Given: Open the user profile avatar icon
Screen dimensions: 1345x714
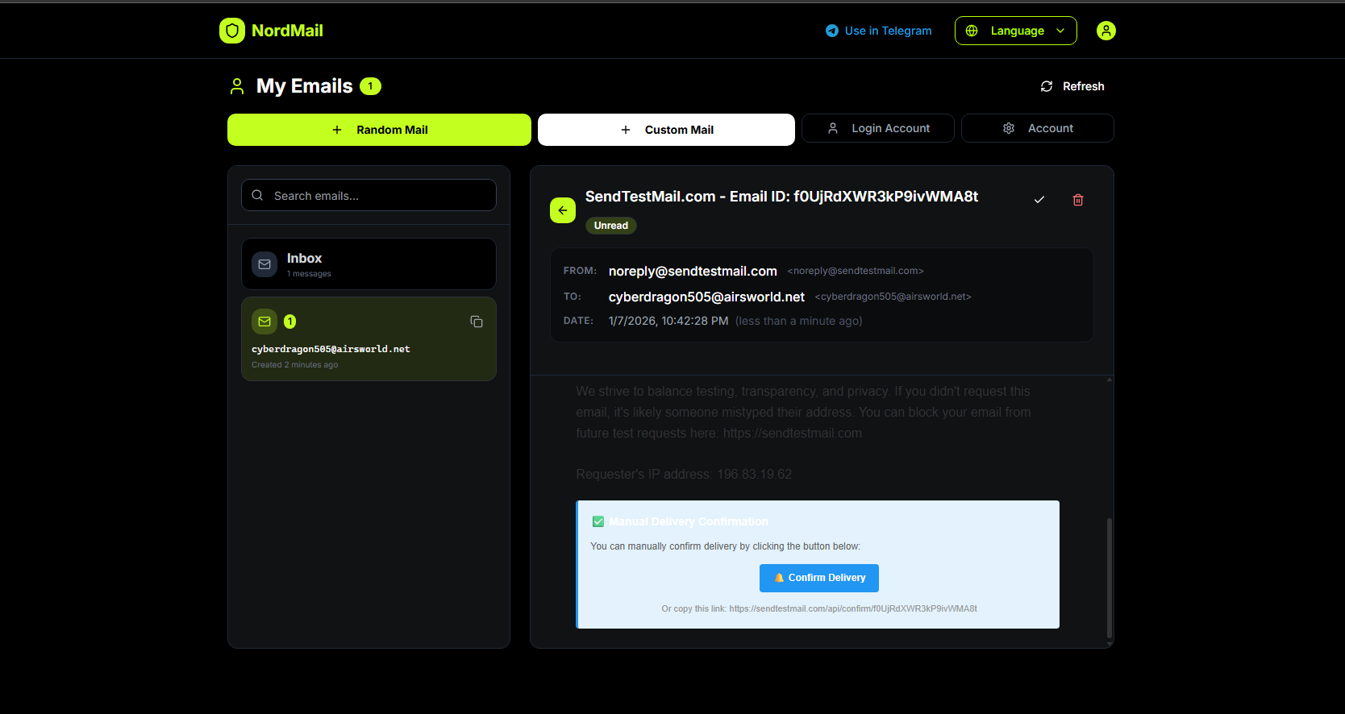Looking at the screenshot, I should point(1106,31).
